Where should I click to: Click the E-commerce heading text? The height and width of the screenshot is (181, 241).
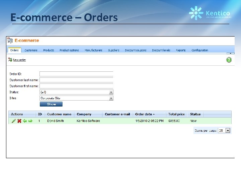[x=27, y=41]
